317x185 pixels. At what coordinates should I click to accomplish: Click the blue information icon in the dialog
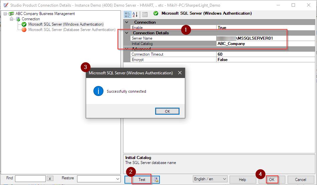(98, 91)
